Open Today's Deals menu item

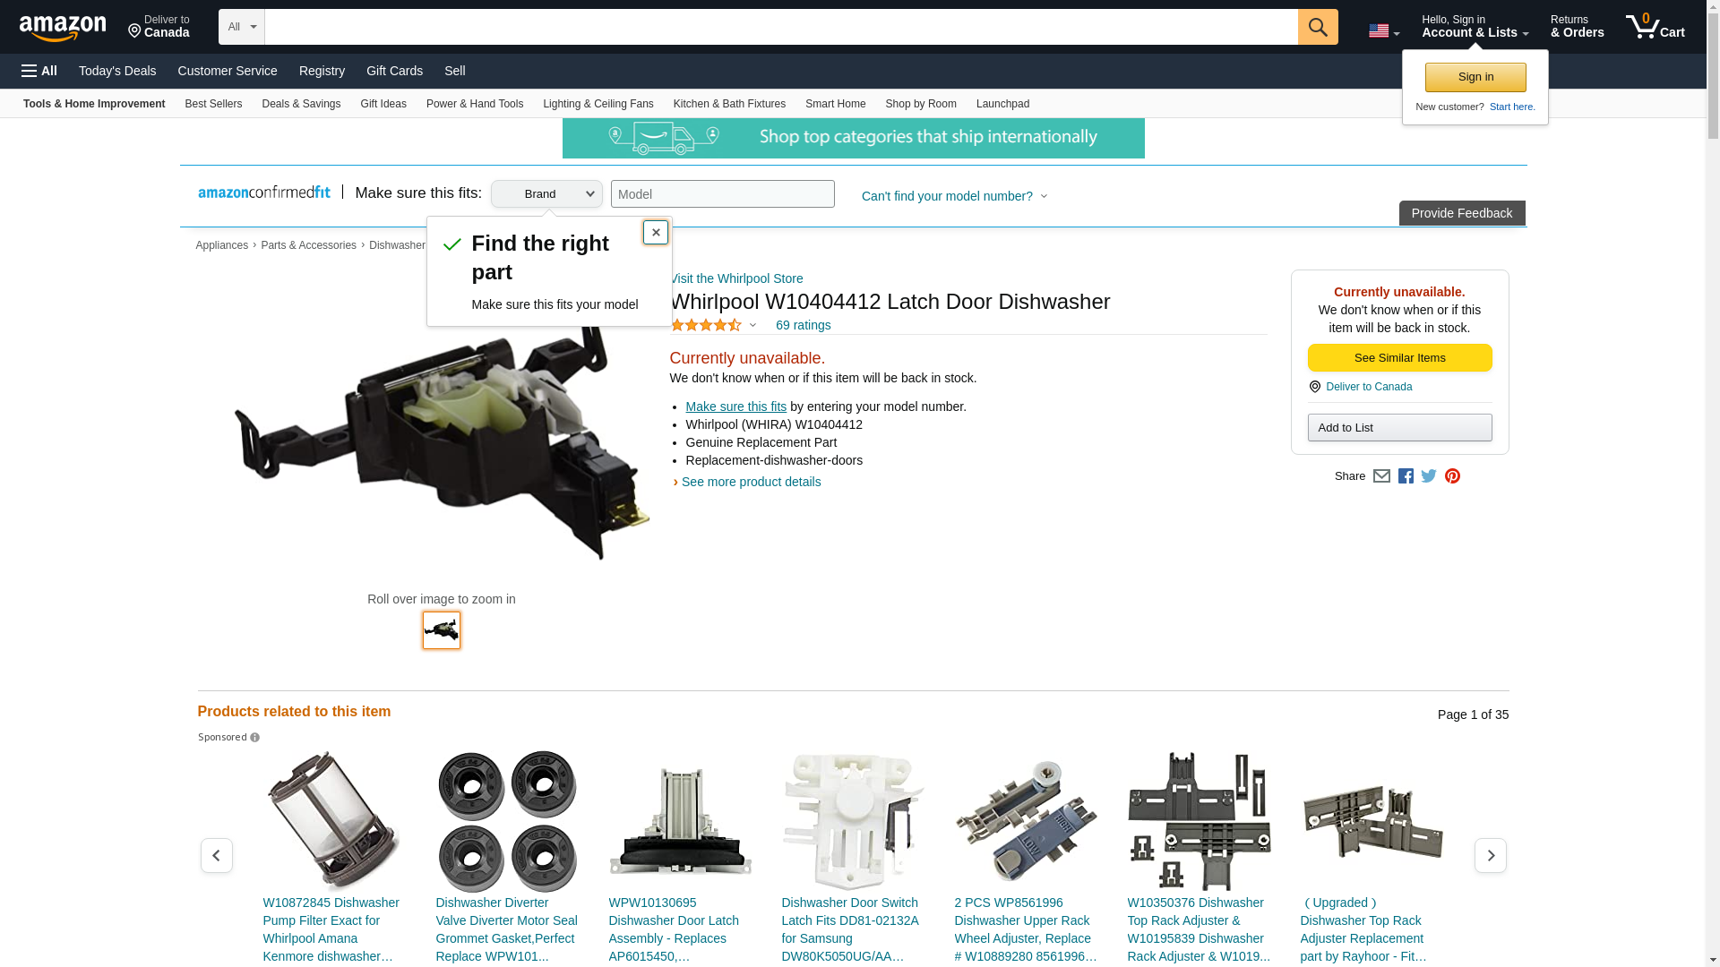117,71
